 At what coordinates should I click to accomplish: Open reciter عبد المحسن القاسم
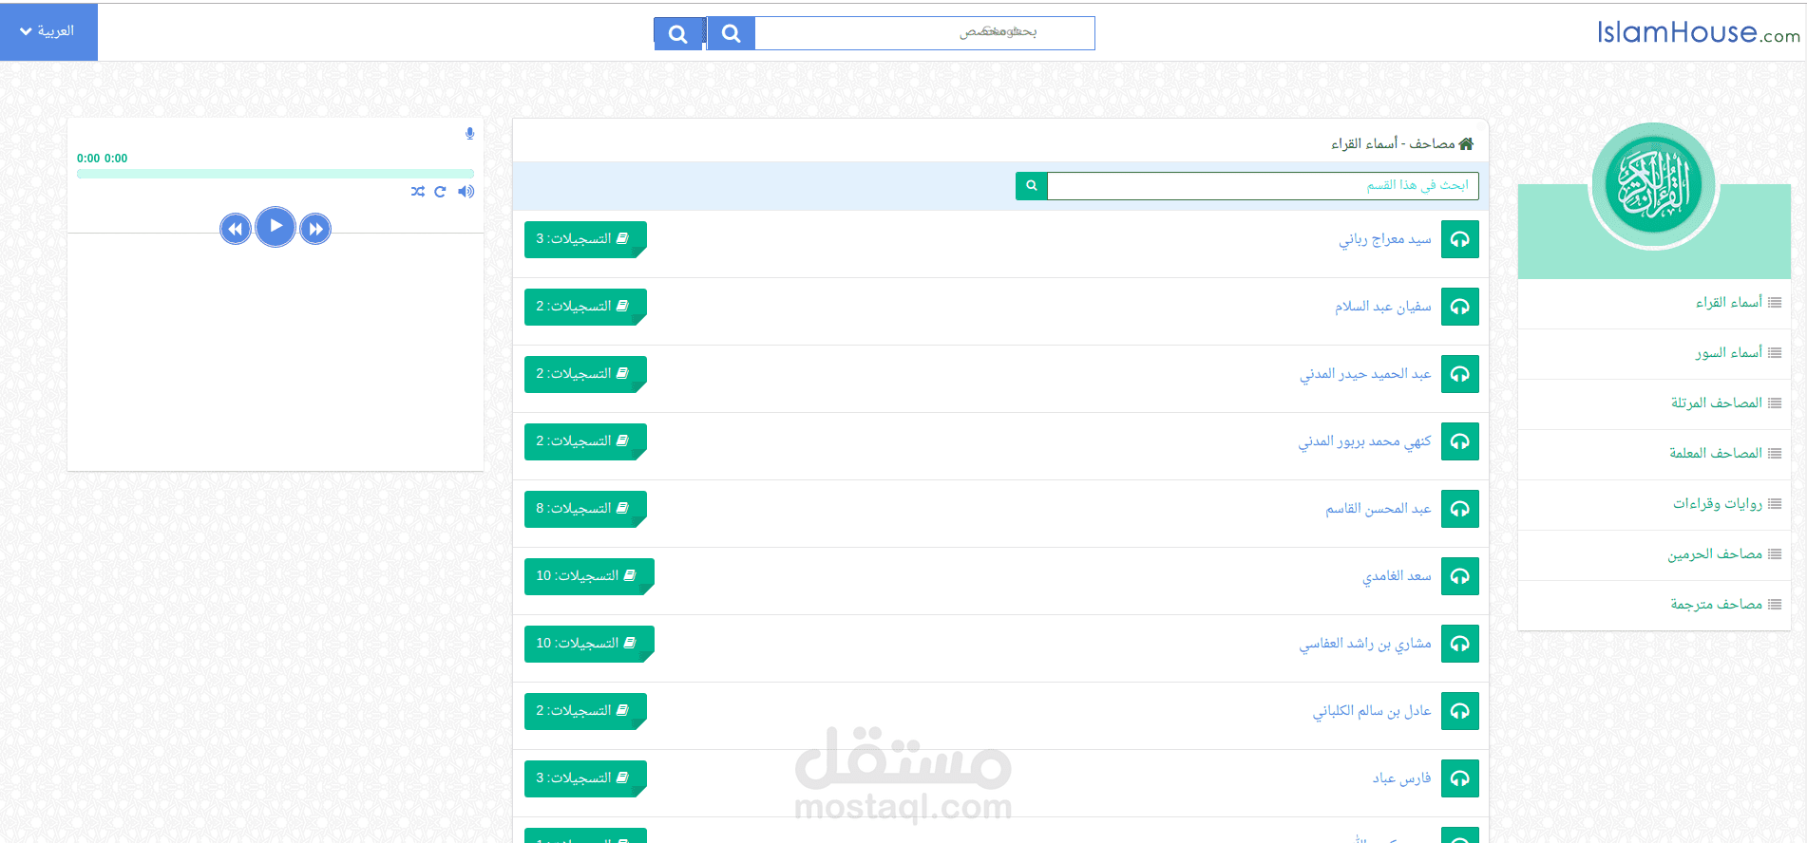click(1379, 509)
